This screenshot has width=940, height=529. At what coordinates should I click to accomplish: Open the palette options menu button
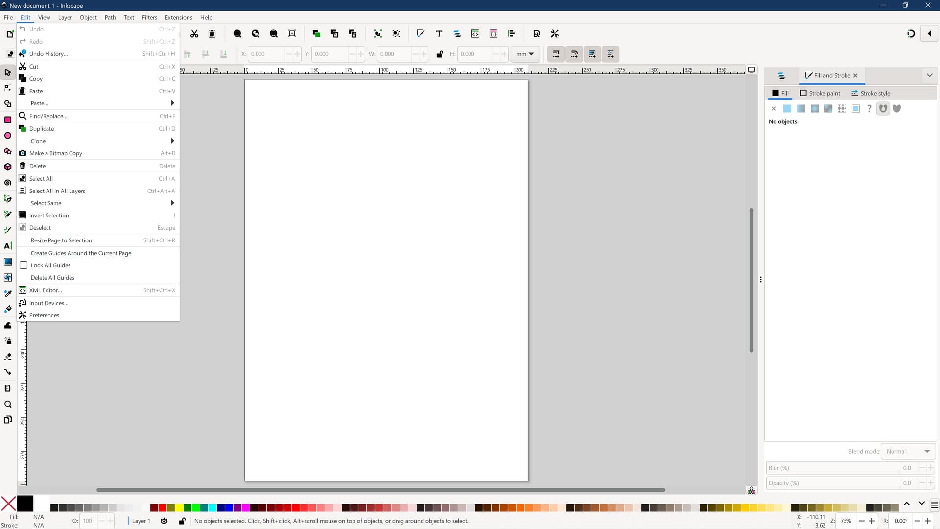coord(934,505)
